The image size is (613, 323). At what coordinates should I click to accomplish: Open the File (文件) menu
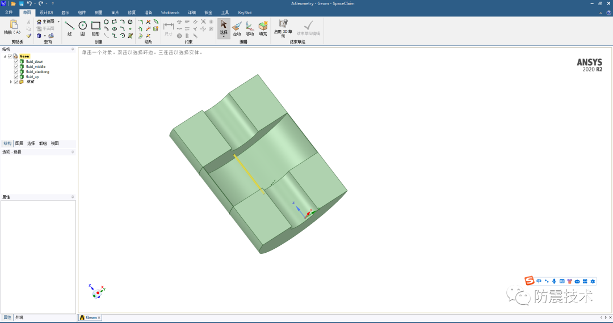click(9, 12)
